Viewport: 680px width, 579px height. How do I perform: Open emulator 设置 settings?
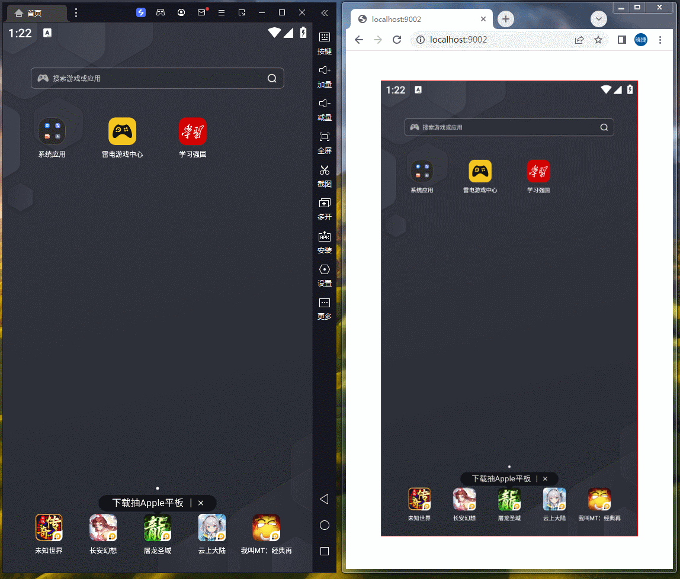325,276
